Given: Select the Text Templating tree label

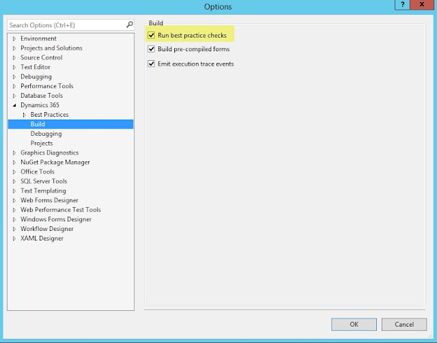Looking at the screenshot, I should (43, 191).
